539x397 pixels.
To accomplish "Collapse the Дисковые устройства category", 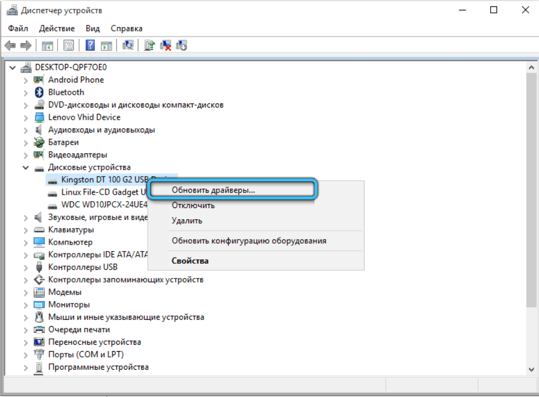I will click(26, 167).
